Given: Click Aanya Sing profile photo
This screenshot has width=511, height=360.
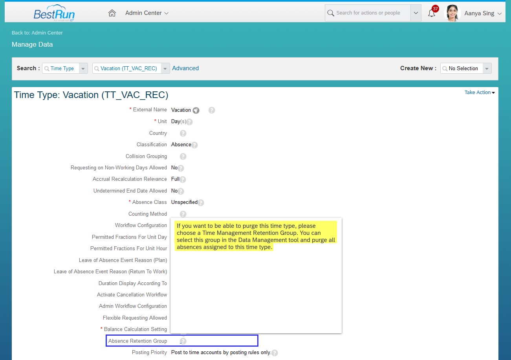Looking at the screenshot, I should coord(452,13).
